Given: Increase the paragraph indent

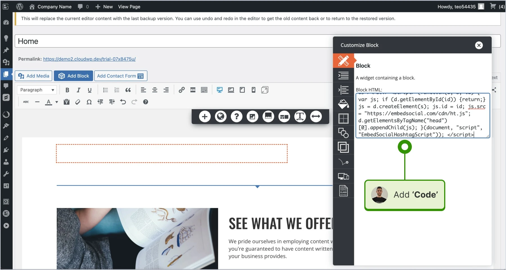Looking at the screenshot, I should (x=112, y=102).
